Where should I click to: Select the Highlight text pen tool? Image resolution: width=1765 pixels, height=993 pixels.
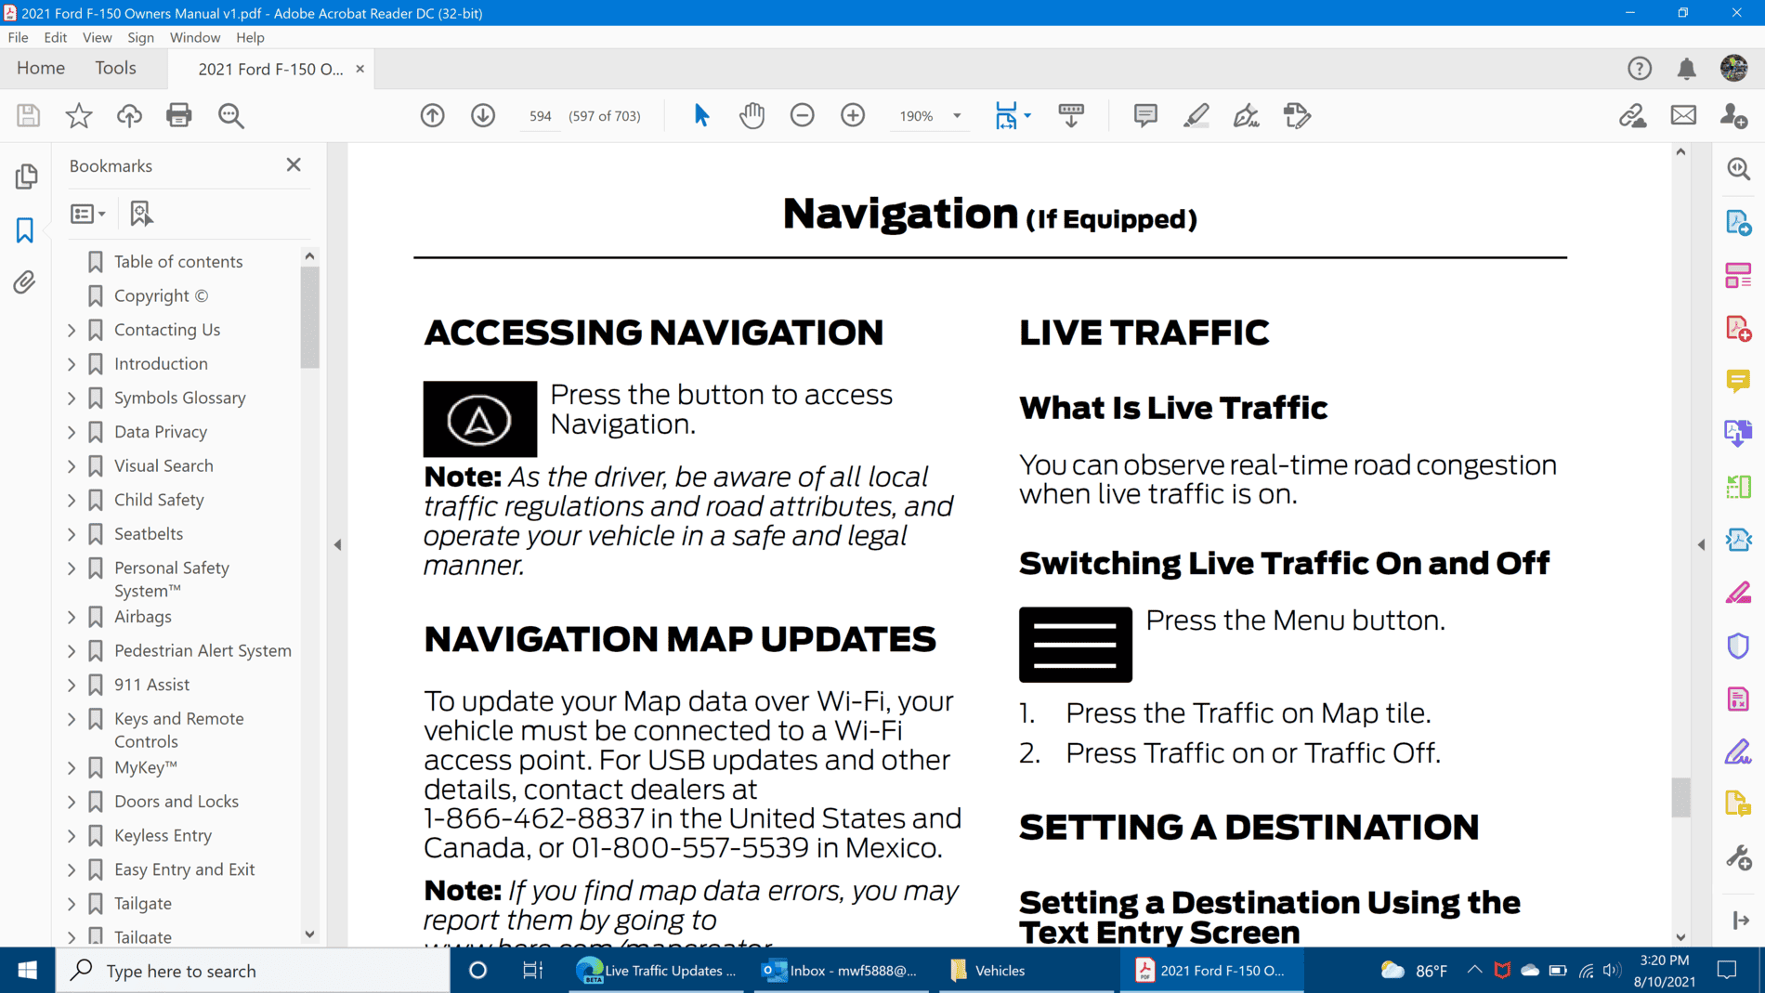click(1196, 115)
